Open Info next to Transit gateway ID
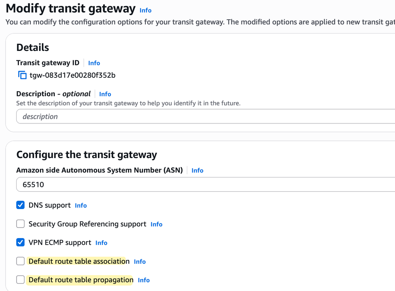The height and width of the screenshot is (291, 395). pyautogui.click(x=94, y=63)
